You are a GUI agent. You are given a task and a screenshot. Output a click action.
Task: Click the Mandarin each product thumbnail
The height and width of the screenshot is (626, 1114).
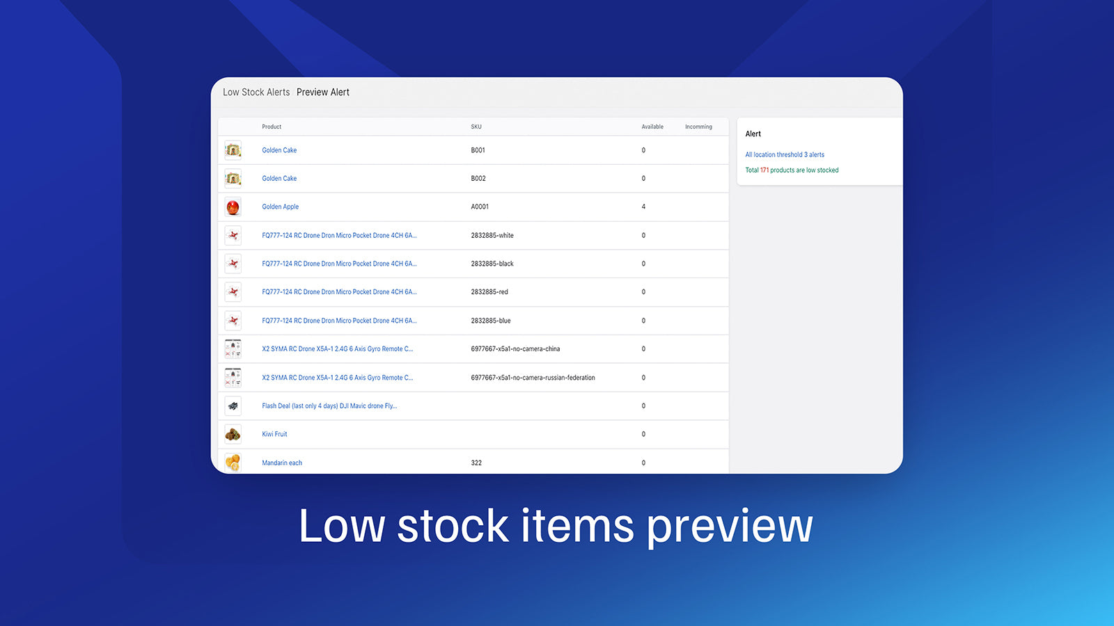tap(233, 461)
